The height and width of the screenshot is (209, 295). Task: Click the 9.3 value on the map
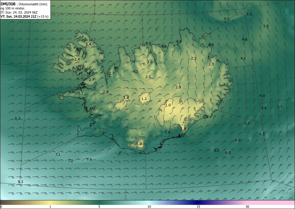pos(20,182)
